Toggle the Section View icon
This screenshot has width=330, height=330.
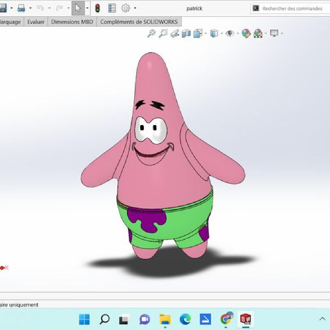(x=186, y=34)
